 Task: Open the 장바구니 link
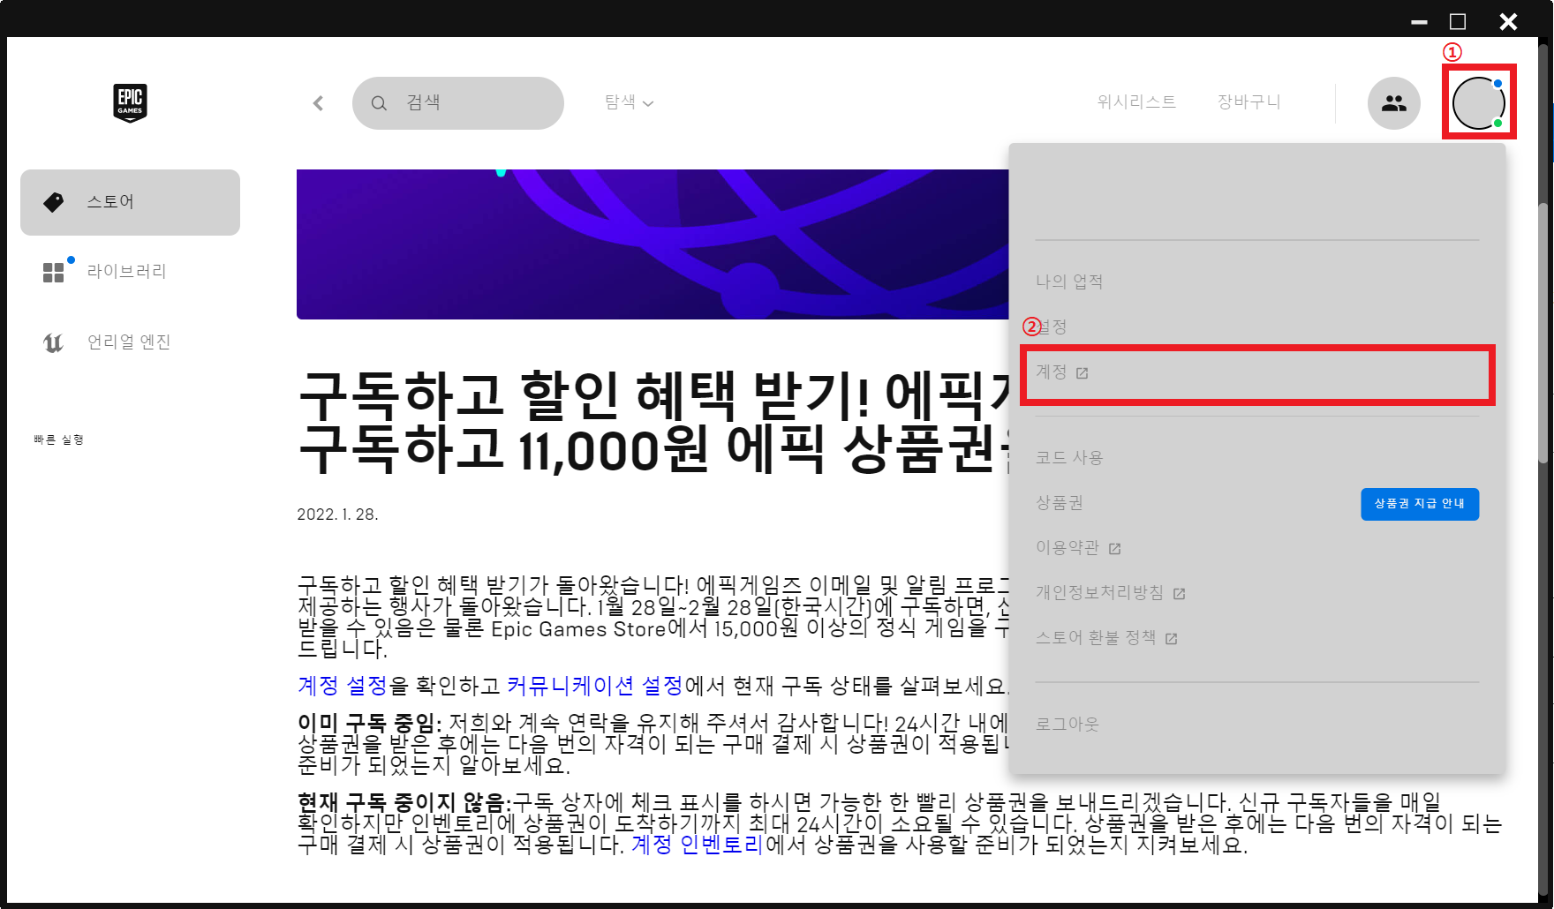(x=1248, y=102)
